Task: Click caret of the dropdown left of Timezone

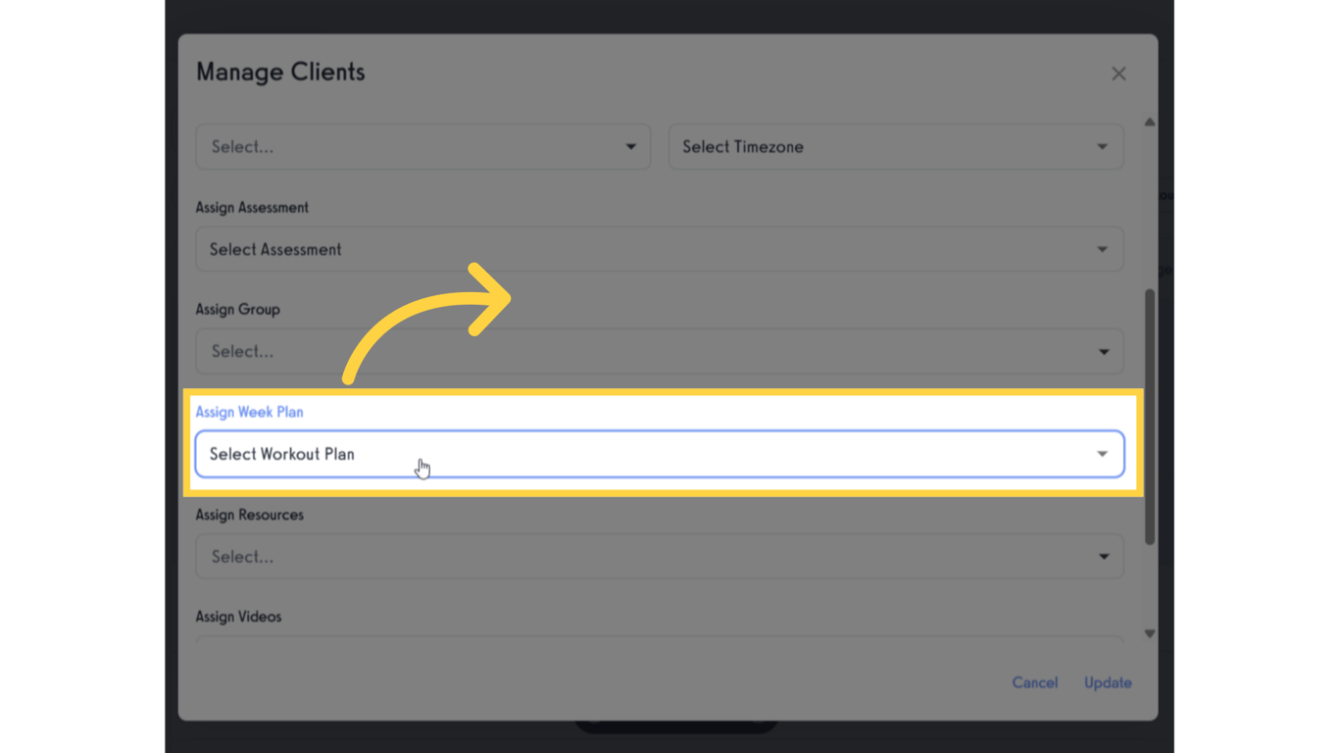Action: [x=630, y=147]
